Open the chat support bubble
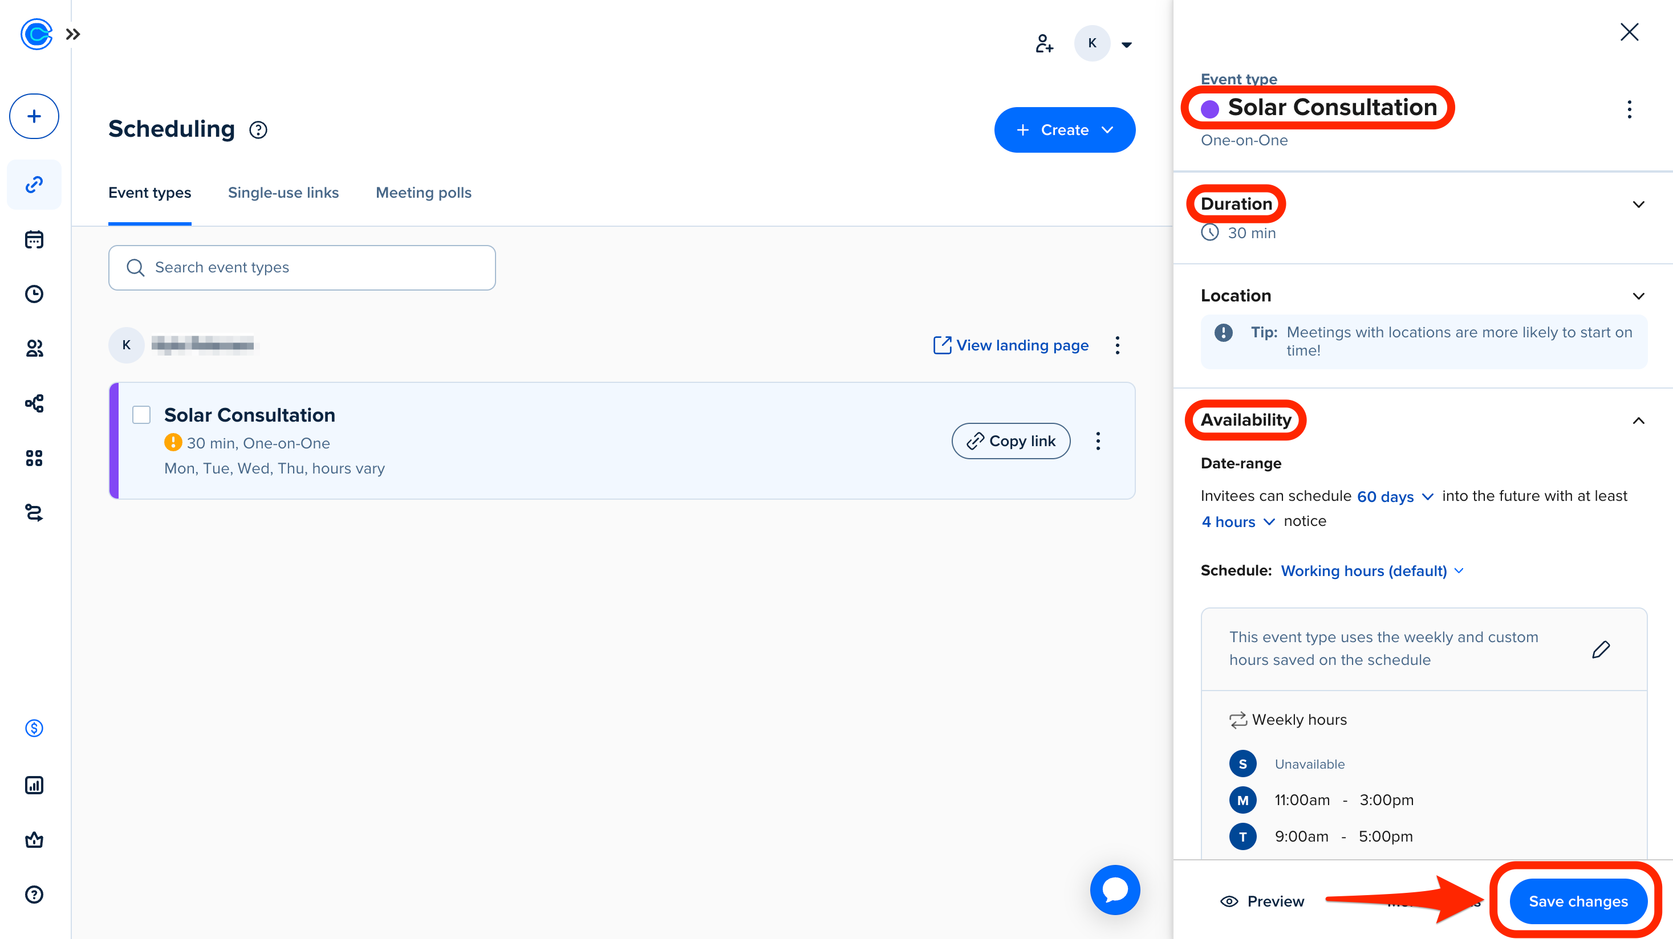 pos(1114,889)
